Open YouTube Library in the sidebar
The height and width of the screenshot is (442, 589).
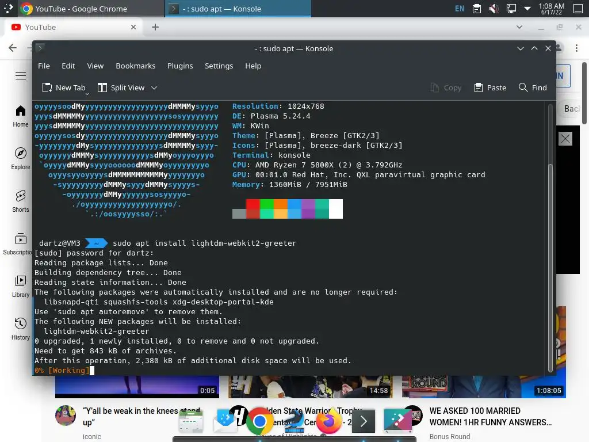[21, 287]
